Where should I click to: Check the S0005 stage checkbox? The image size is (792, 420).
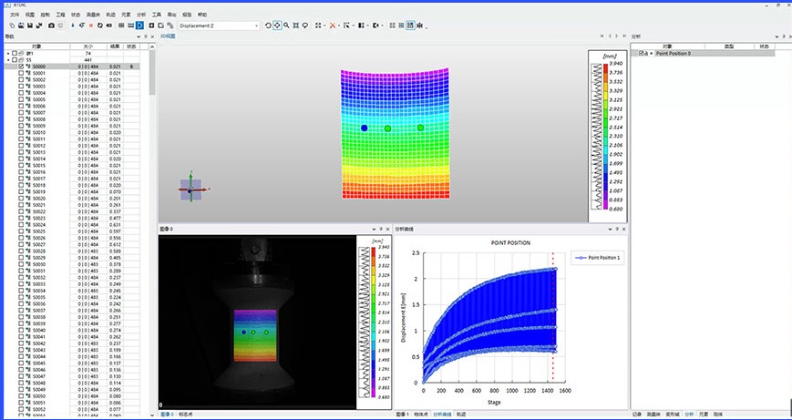[21, 99]
